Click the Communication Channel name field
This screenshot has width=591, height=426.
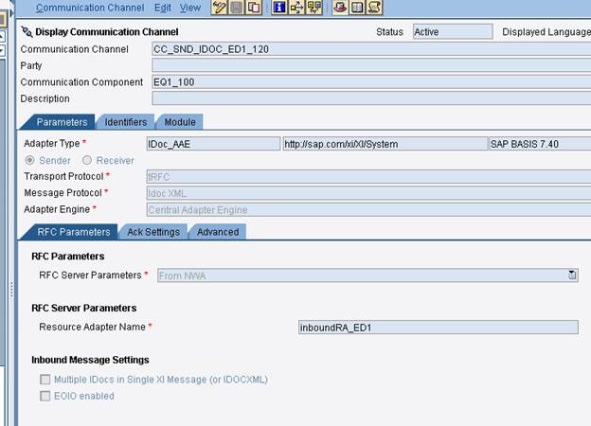click(x=371, y=49)
